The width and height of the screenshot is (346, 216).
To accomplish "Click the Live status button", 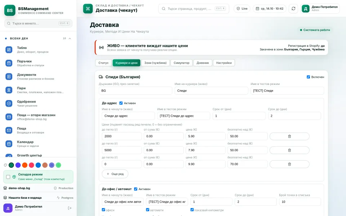I will pos(242,9).
